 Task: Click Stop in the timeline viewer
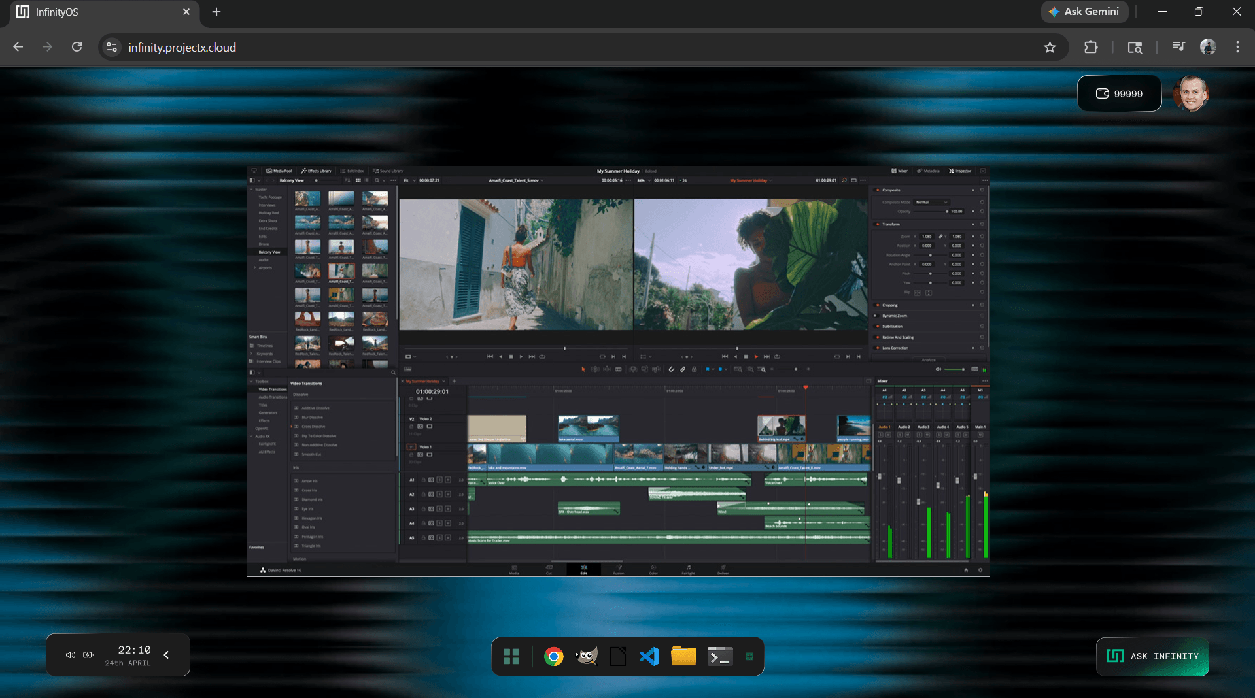[746, 357]
